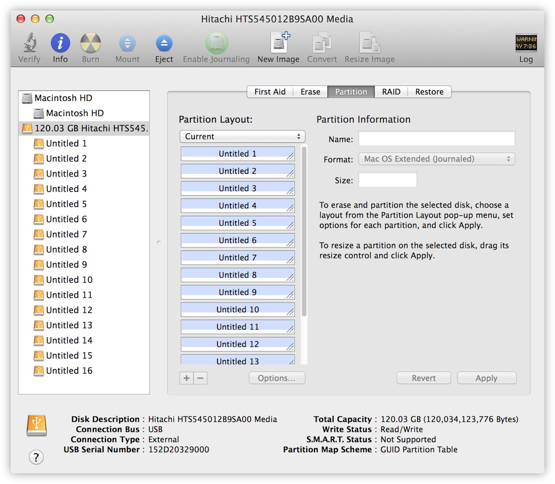Click the Verify microscope icon
Viewport: 555px width, 484px height.
29,43
